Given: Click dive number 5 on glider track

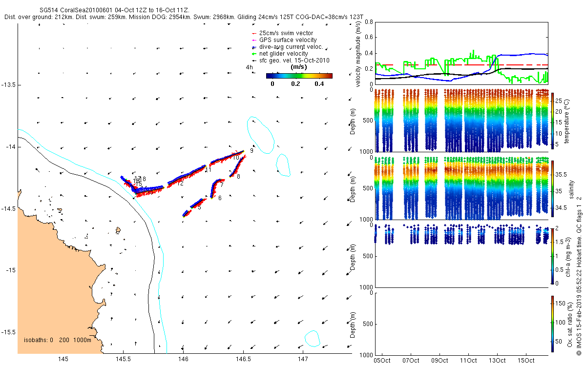Looking at the screenshot, I should click(199, 207).
